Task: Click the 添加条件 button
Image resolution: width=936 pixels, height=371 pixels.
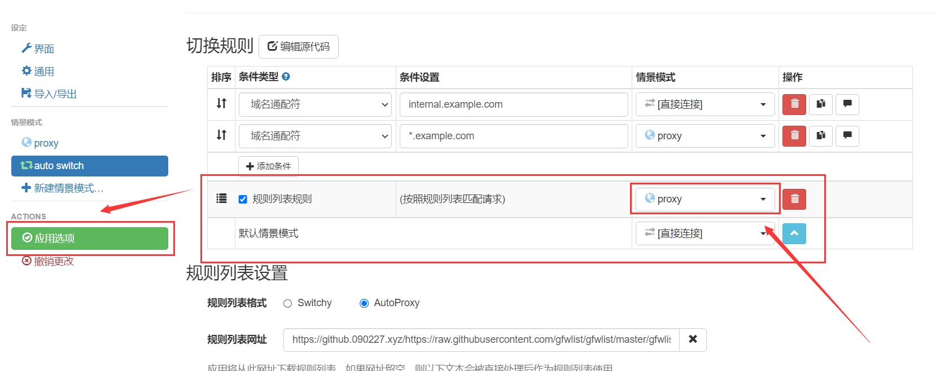Action: 268,166
